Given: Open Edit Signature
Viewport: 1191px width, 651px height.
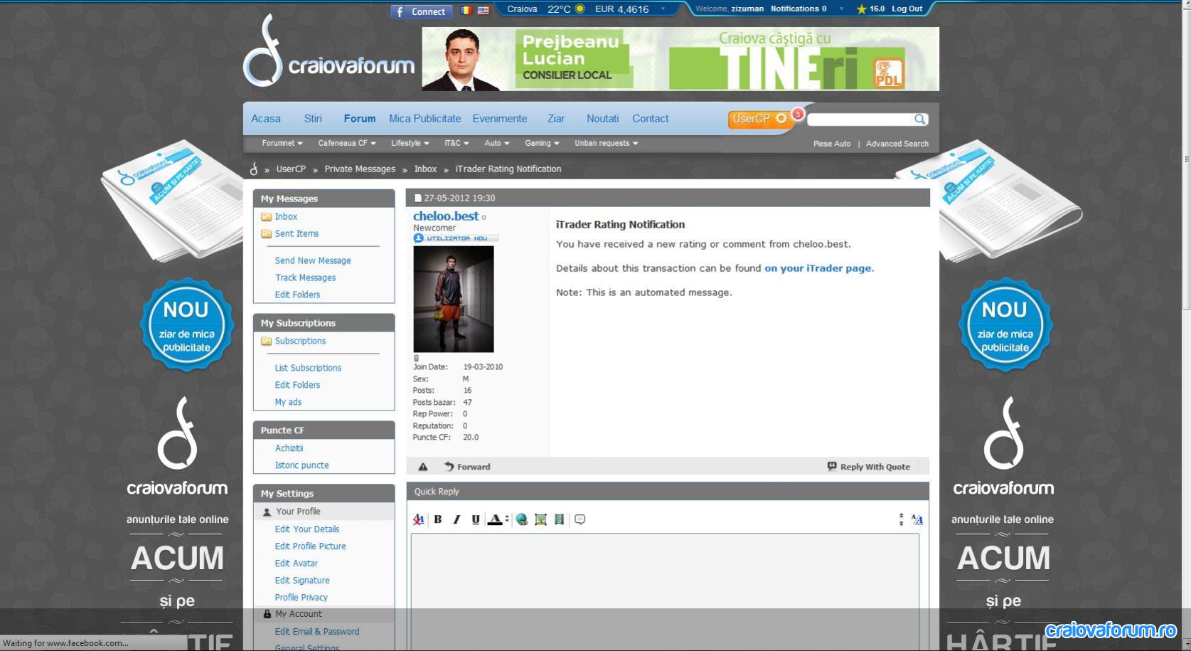Looking at the screenshot, I should 302,581.
